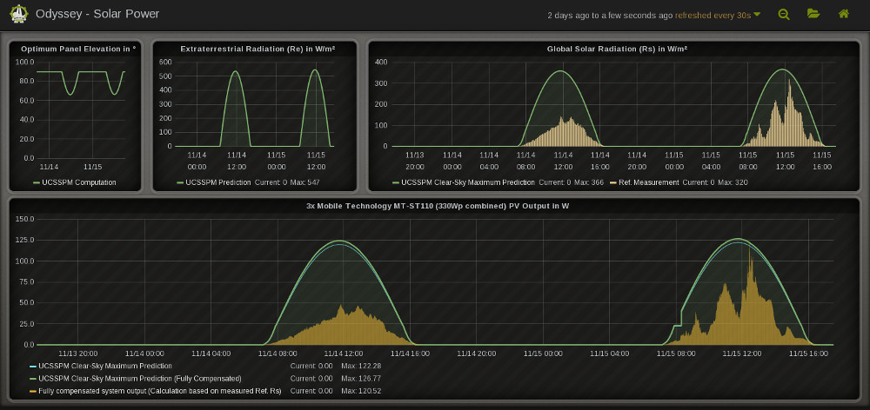Open Optimum Panel Elevation panel title menu
This screenshot has width=870, height=410.
pyautogui.click(x=78, y=49)
